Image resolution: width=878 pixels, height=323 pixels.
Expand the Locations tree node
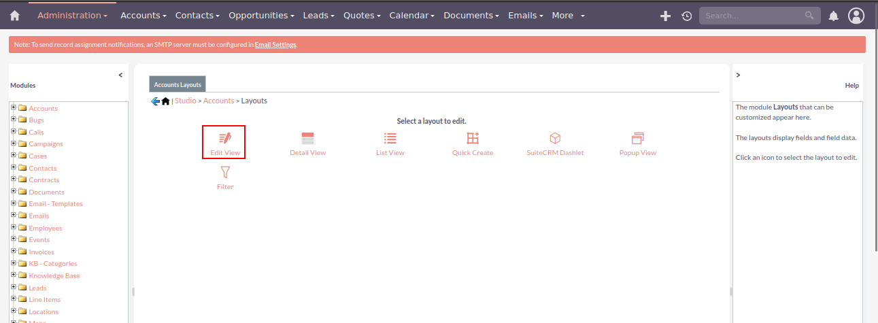pos(14,311)
